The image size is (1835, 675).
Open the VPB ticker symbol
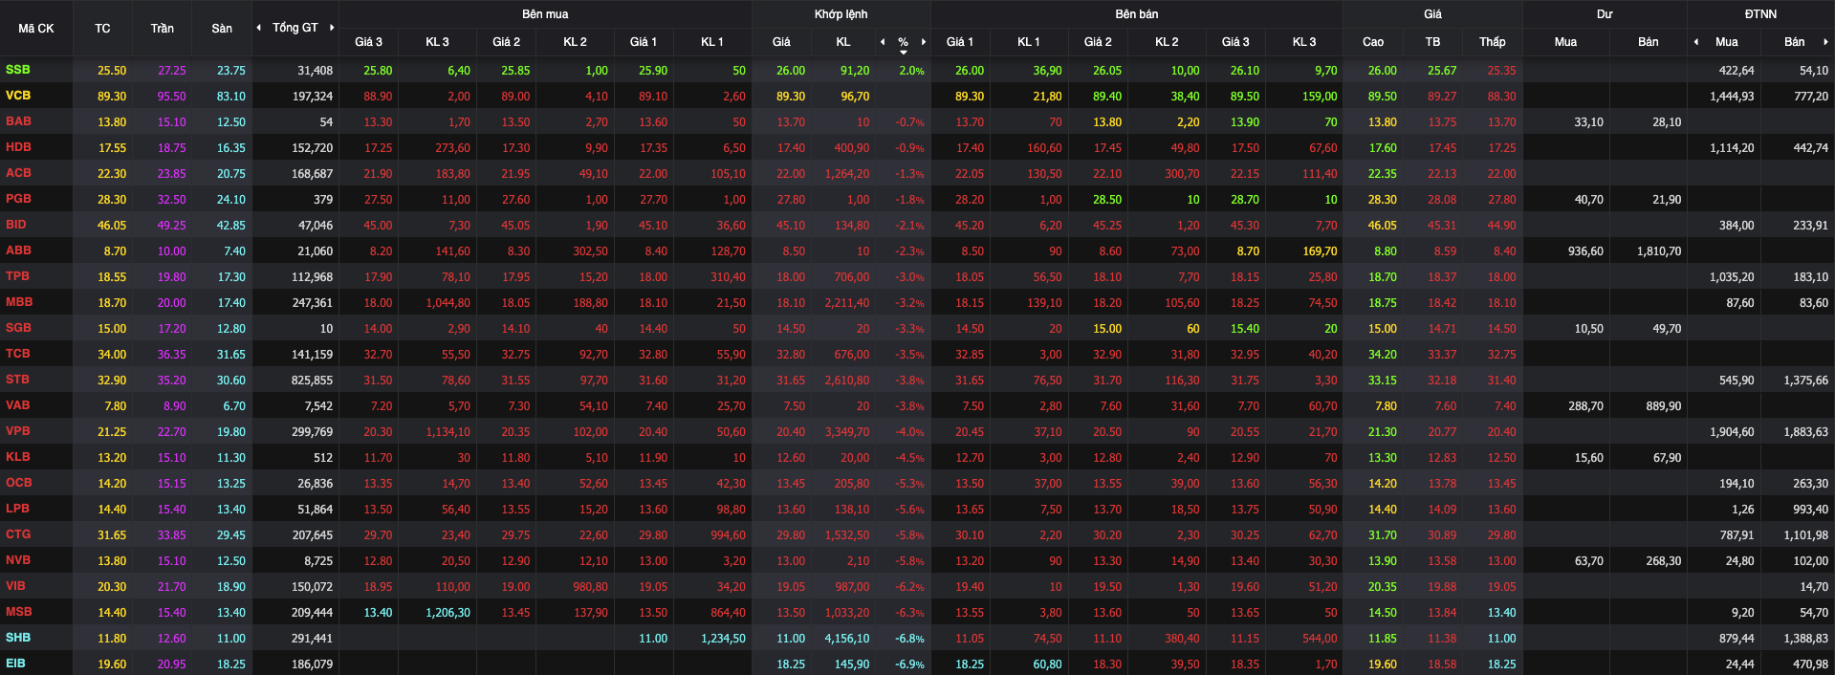17,431
